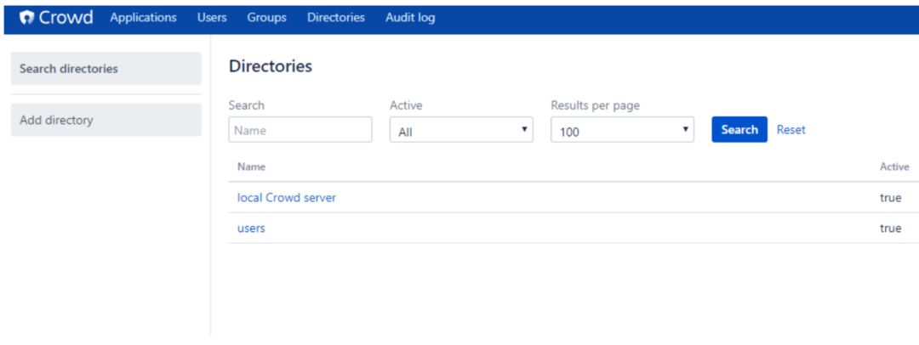Expand the Results per page dropdown

[622, 129]
